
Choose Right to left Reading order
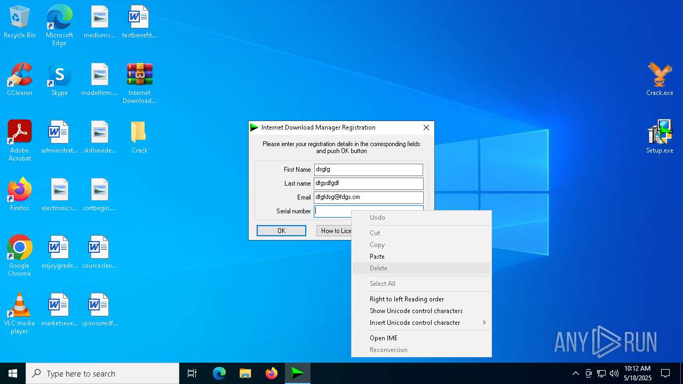pyautogui.click(x=422, y=299)
